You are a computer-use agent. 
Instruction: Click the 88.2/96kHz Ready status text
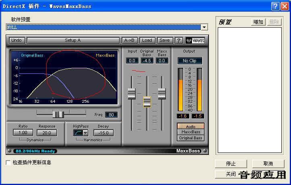tap(35, 151)
